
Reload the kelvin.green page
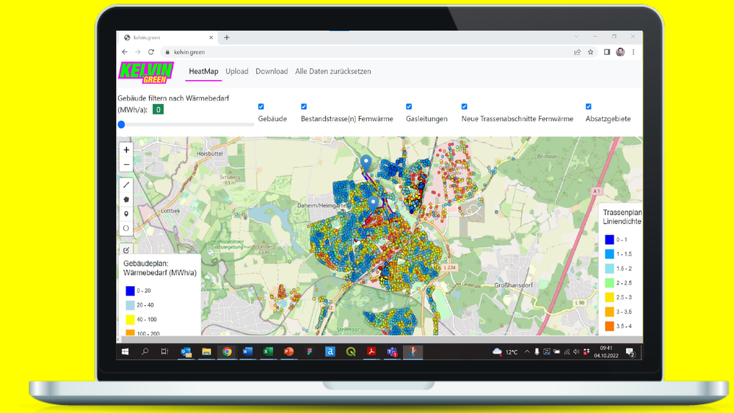tap(150, 52)
